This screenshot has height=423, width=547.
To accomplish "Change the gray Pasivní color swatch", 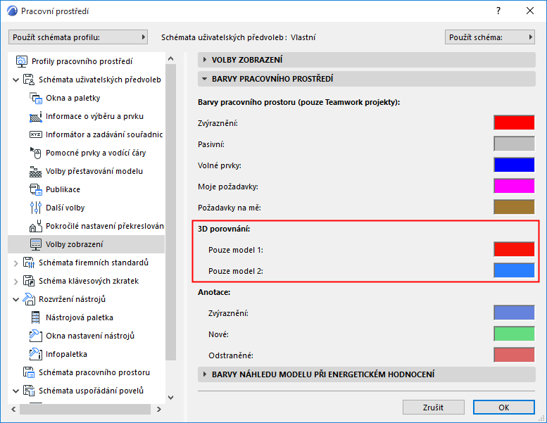I will tap(514, 144).
